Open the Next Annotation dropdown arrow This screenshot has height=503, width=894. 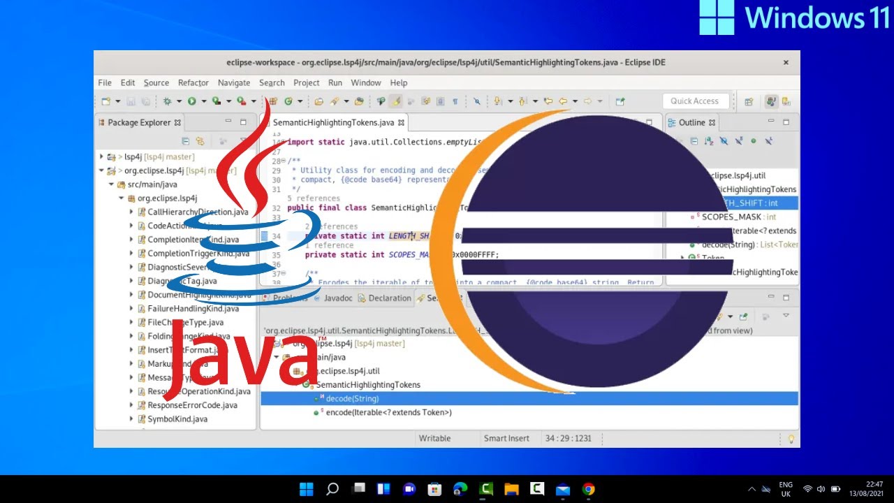pyautogui.click(x=511, y=101)
